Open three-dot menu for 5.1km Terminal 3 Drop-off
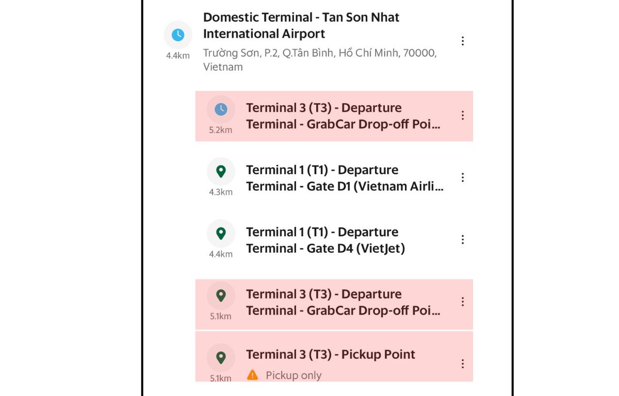619x396 pixels. [x=463, y=302]
